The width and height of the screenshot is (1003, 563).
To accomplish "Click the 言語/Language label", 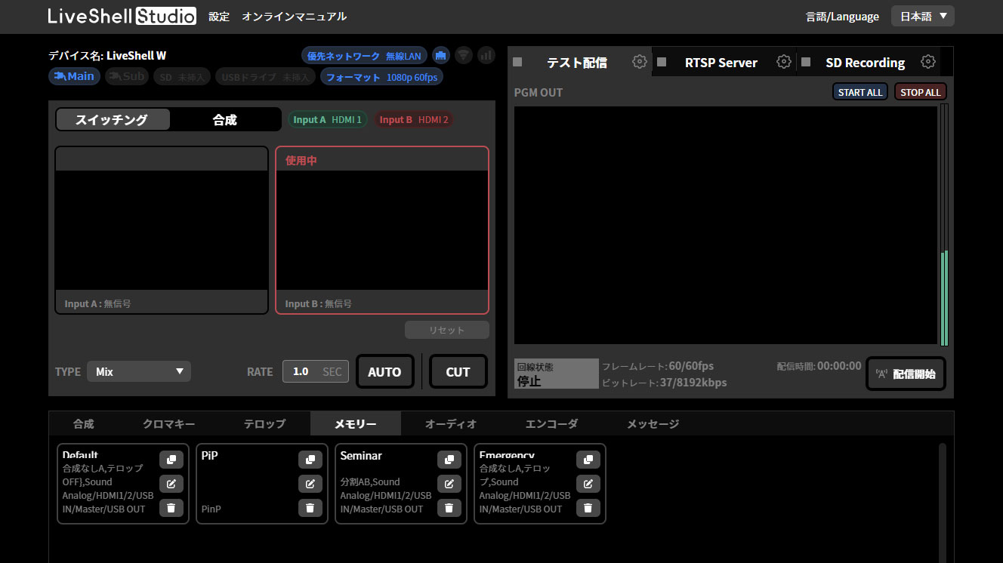I will click(842, 17).
